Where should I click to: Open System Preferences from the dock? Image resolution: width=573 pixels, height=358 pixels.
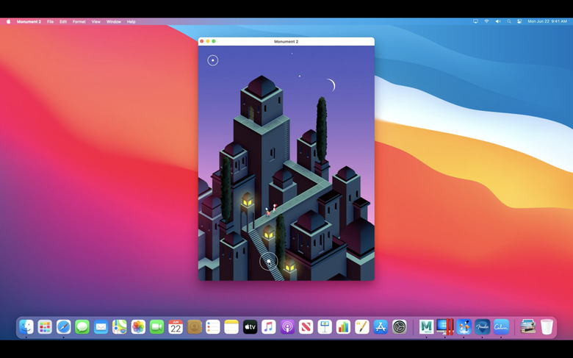[x=400, y=327]
